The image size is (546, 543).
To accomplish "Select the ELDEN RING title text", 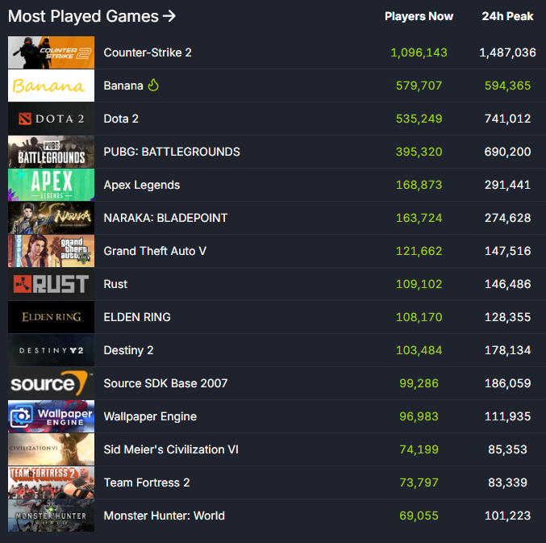I will point(137,317).
